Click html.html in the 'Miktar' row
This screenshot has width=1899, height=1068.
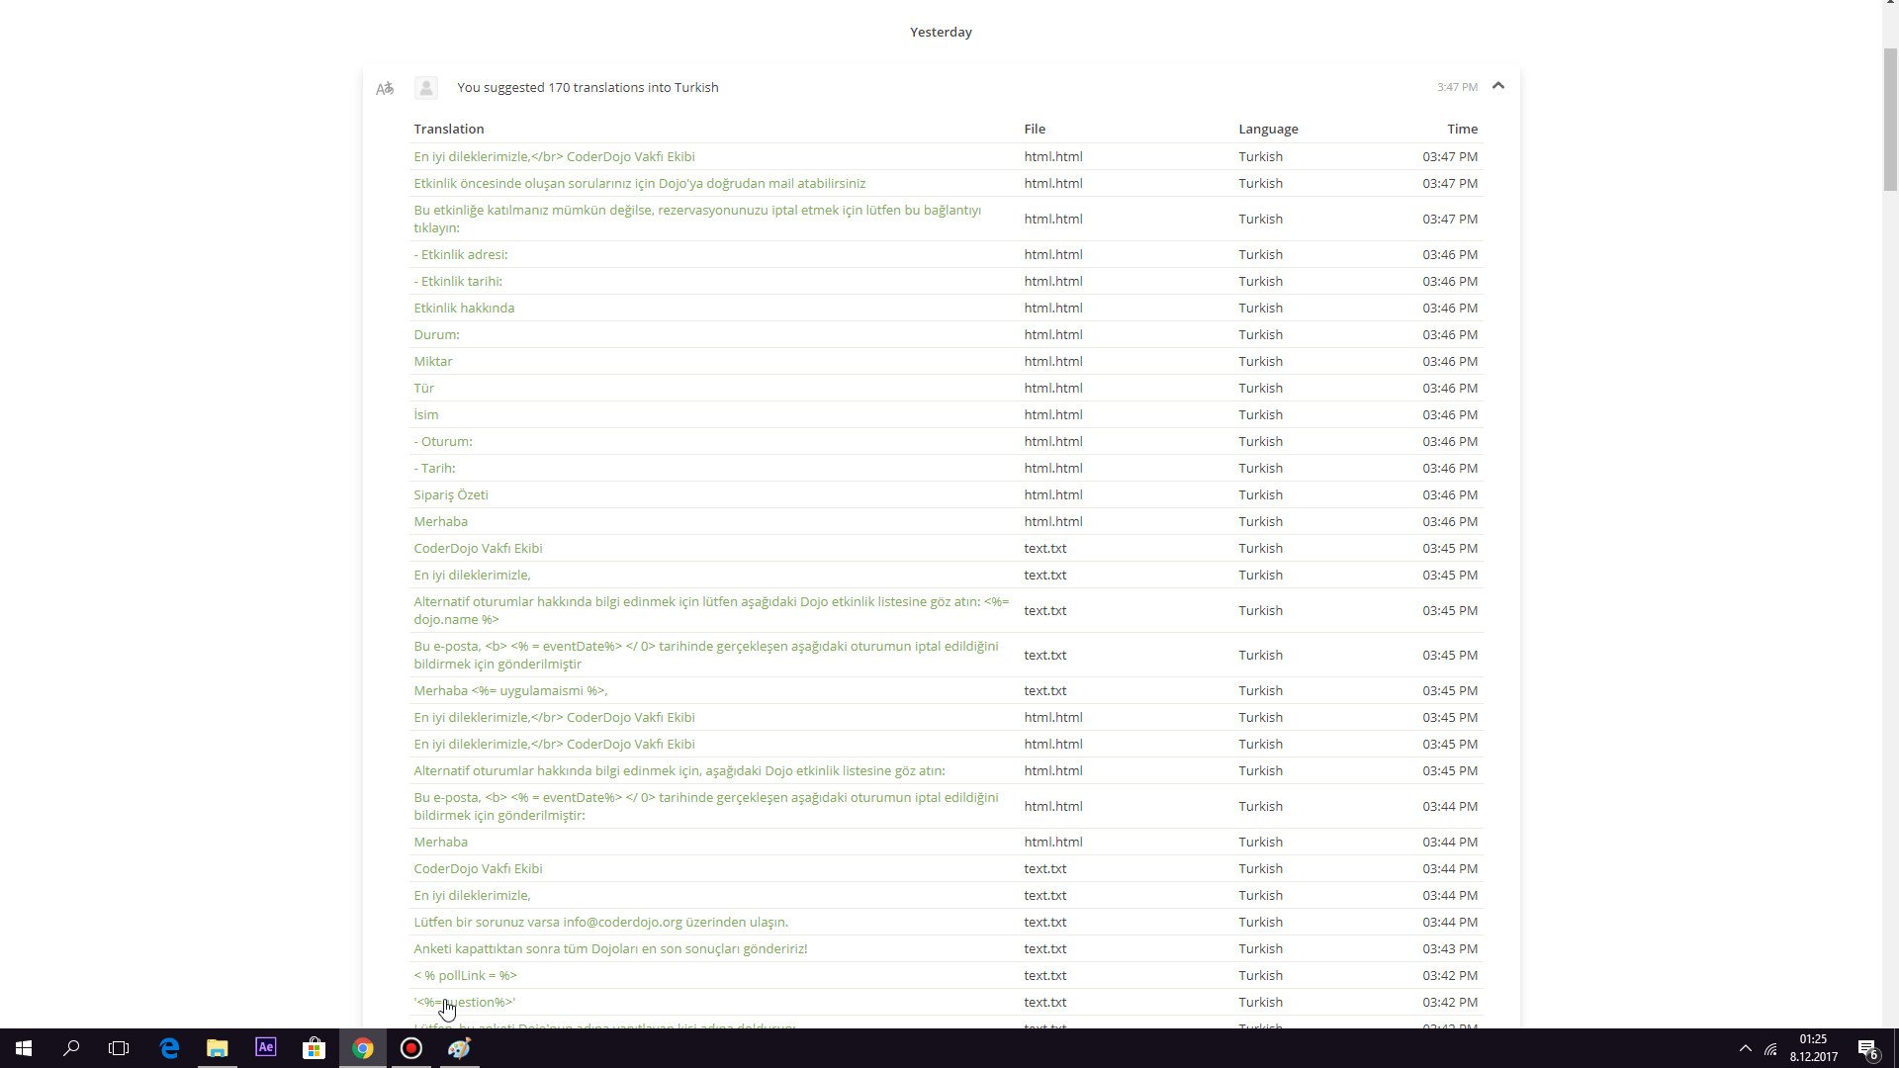pyautogui.click(x=1052, y=362)
